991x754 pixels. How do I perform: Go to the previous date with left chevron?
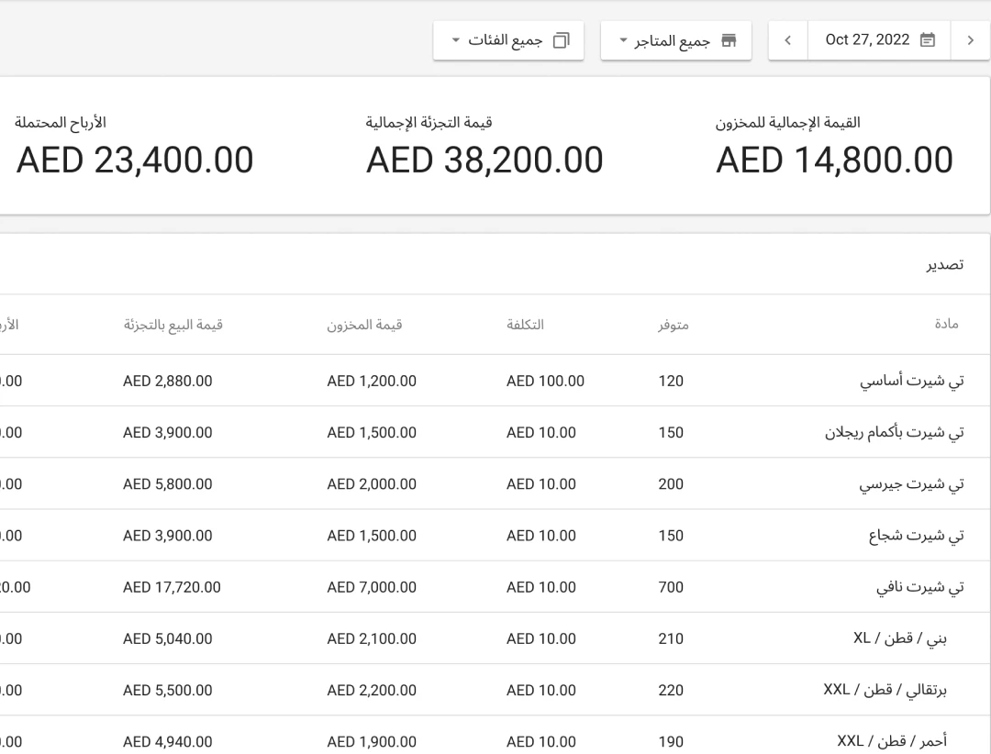point(786,39)
